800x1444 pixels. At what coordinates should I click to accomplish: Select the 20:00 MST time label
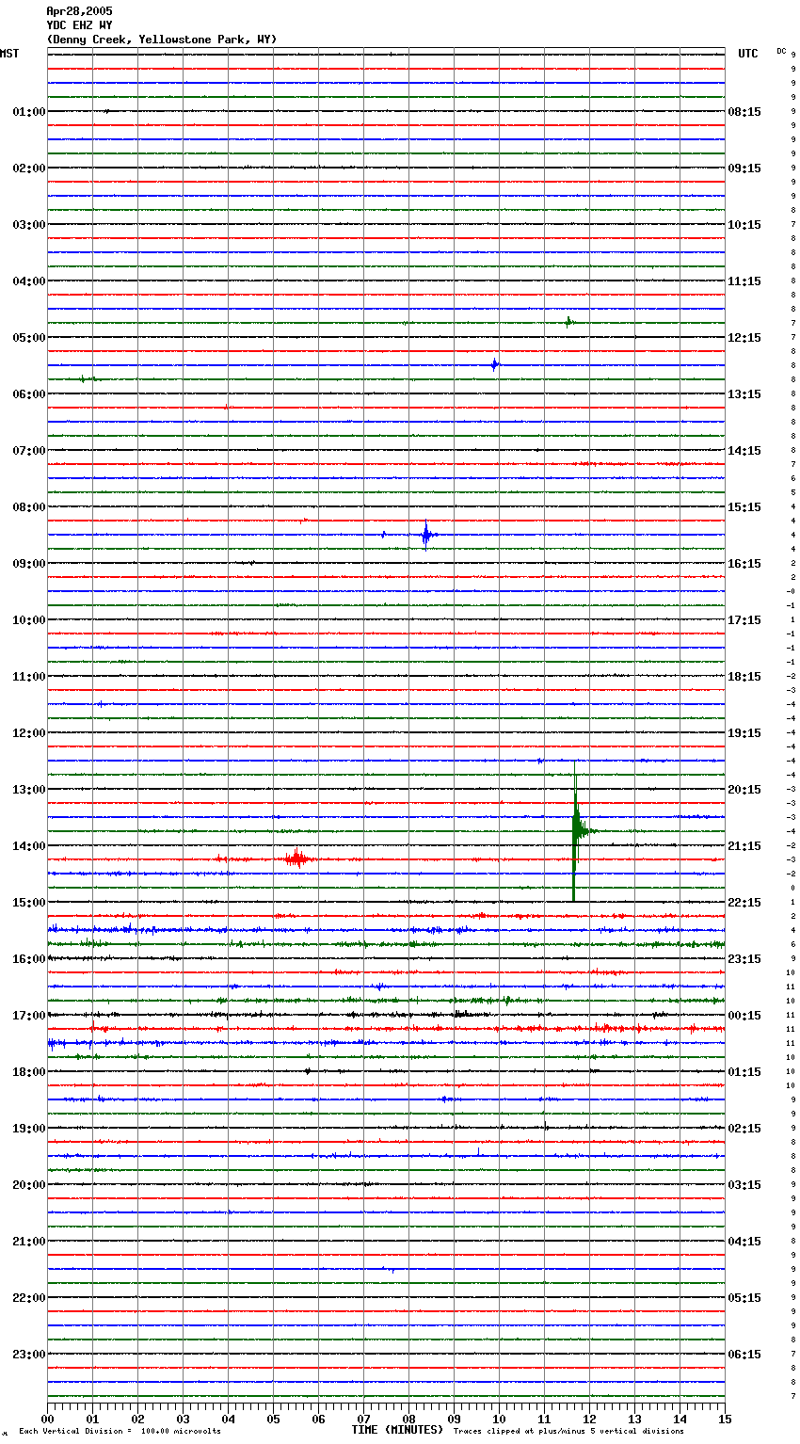pos(29,1185)
